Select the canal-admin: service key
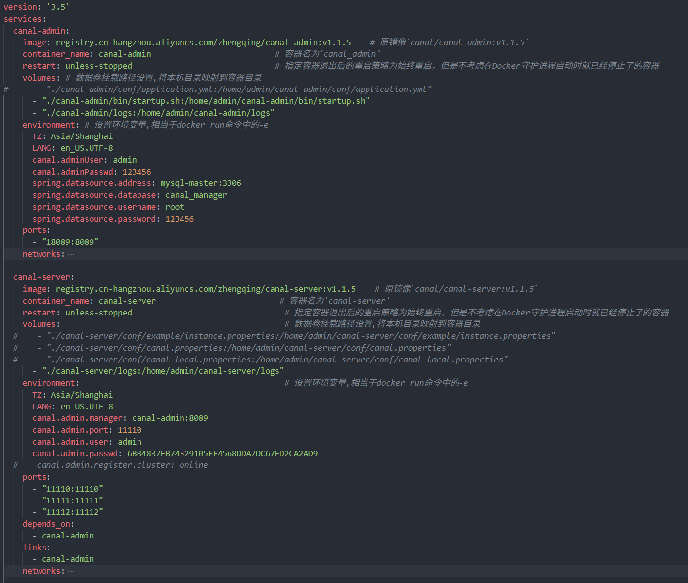 [42, 31]
